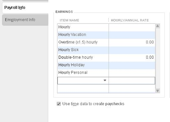The height and width of the screenshot is (122, 170).
Task: Click the Hourly/Annual Rate column header
Action: pyautogui.click(x=130, y=20)
